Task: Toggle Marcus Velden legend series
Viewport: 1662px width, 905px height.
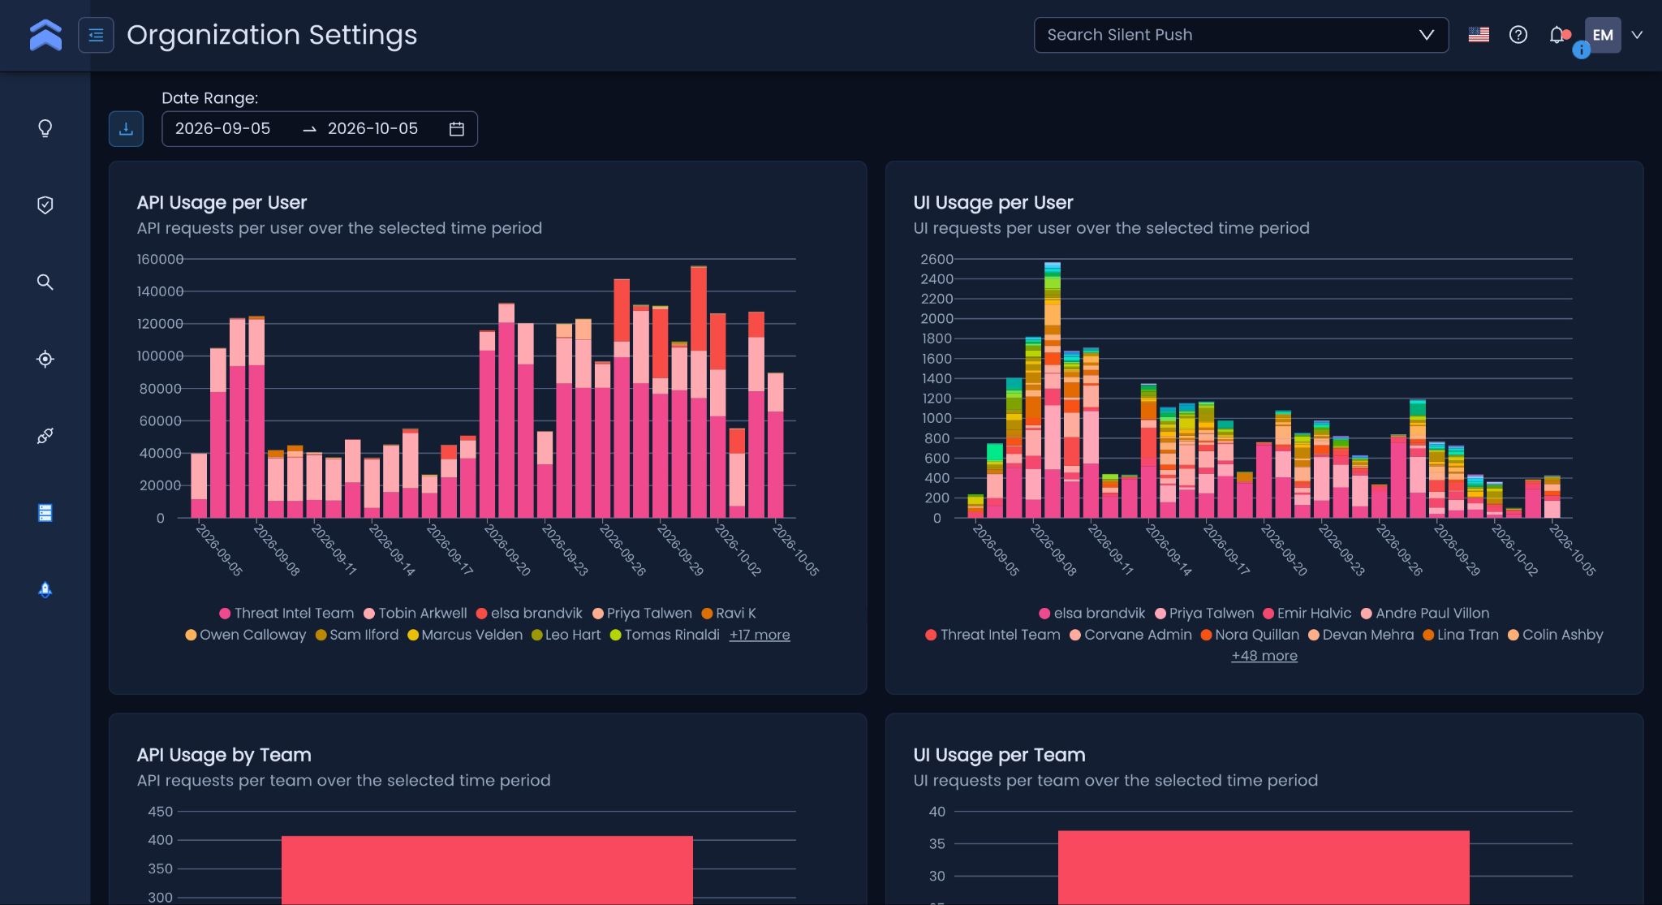Action: click(x=465, y=635)
